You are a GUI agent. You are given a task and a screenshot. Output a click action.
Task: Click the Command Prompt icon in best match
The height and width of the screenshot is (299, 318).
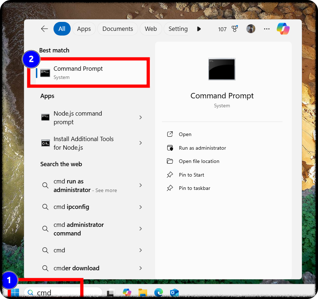point(45,73)
